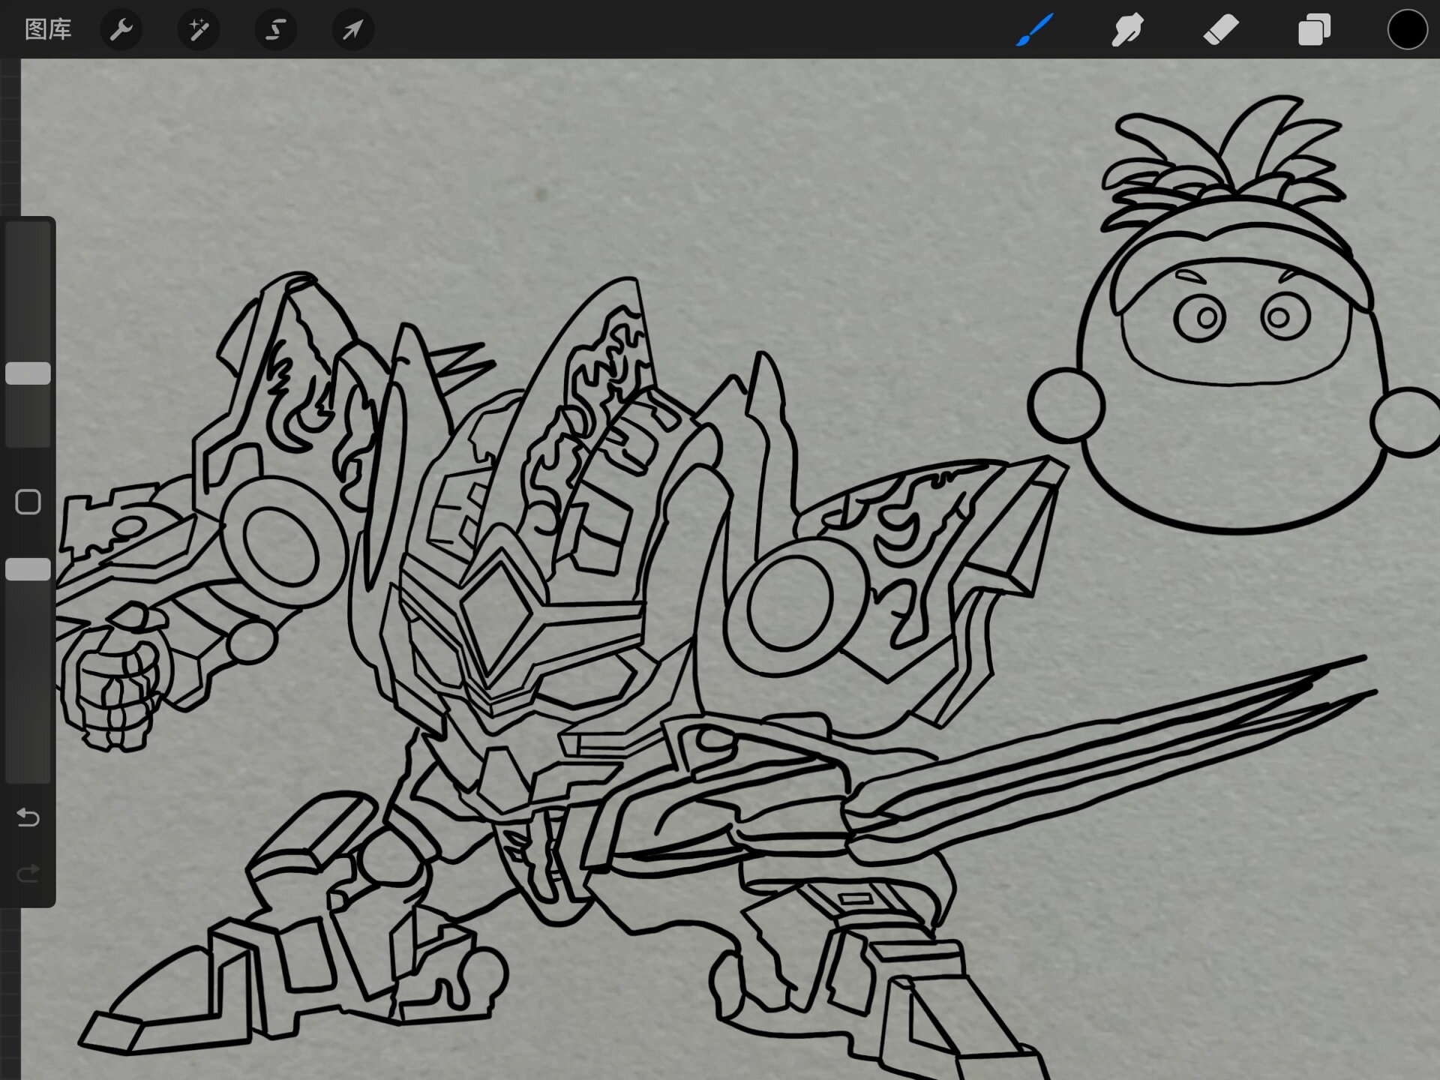1440x1080 pixels.
Task: Open the 图库 gallery
Action: coord(48,30)
